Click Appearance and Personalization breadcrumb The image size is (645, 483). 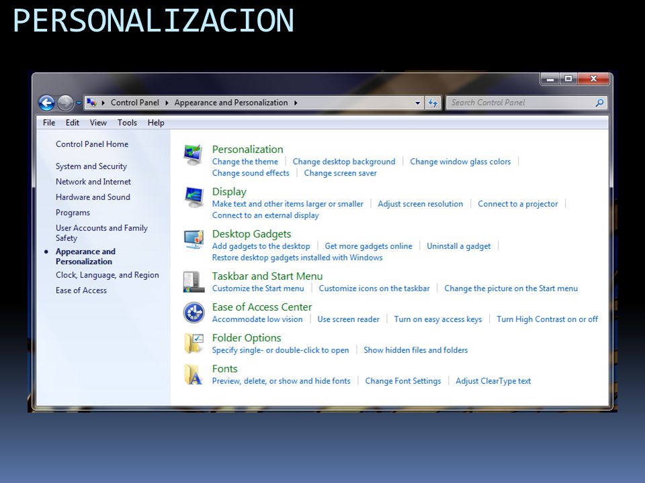[x=230, y=103]
